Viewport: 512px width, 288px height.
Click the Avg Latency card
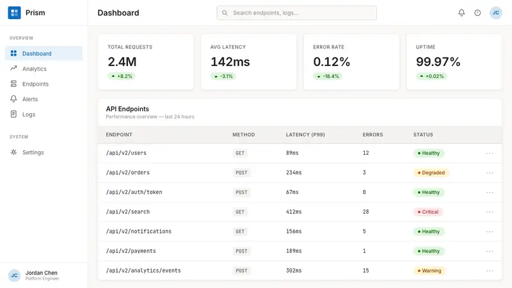(248, 61)
